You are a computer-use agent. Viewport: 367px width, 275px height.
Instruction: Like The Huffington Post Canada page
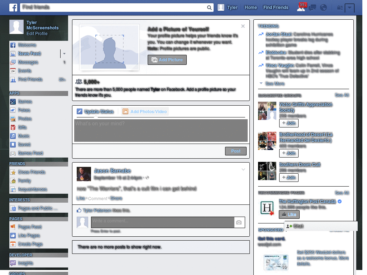[289, 214]
